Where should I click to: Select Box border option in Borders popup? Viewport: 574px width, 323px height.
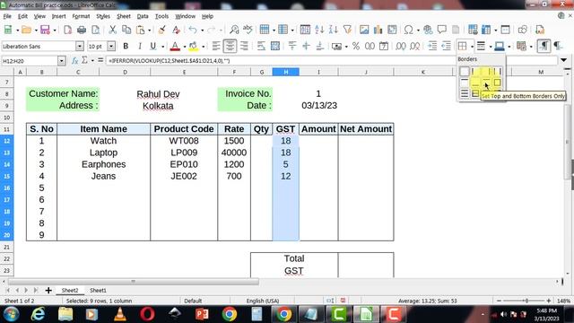click(497, 83)
